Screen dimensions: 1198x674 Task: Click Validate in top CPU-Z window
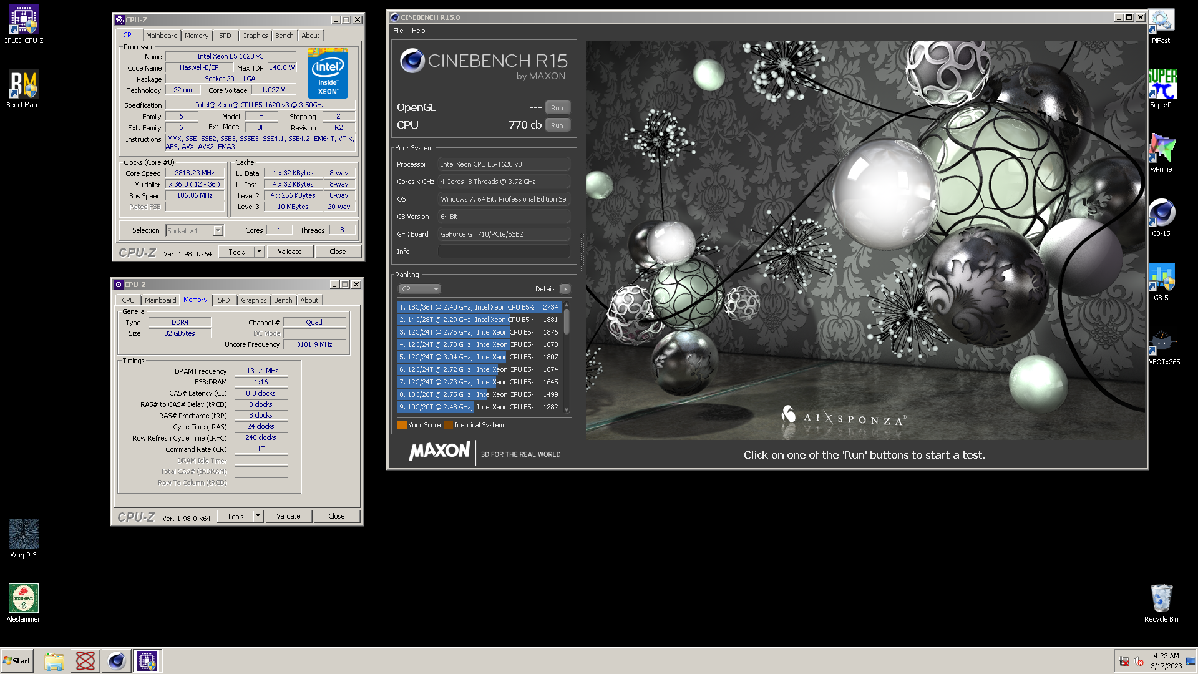click(290, 252)
